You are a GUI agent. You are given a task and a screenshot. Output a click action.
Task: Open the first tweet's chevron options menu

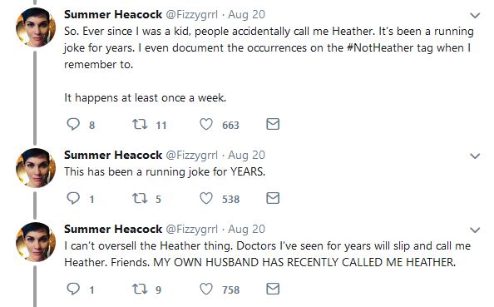pyautogui.click(x=475, y=15)
